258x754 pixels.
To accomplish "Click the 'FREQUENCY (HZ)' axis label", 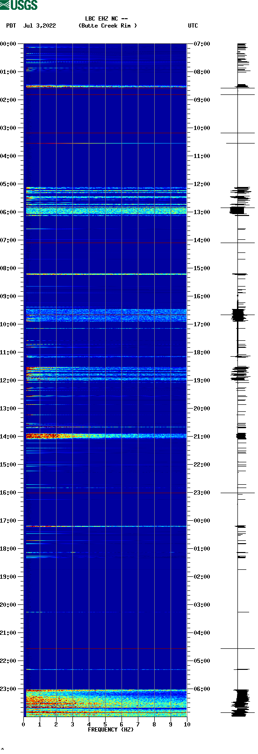I will point(111,729).
